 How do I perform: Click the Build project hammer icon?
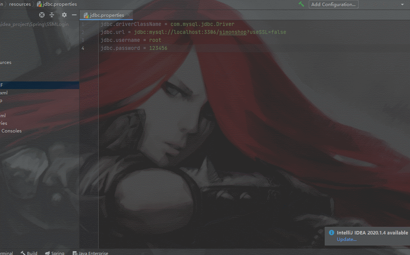pyautogui.click(x=301, y=4)
